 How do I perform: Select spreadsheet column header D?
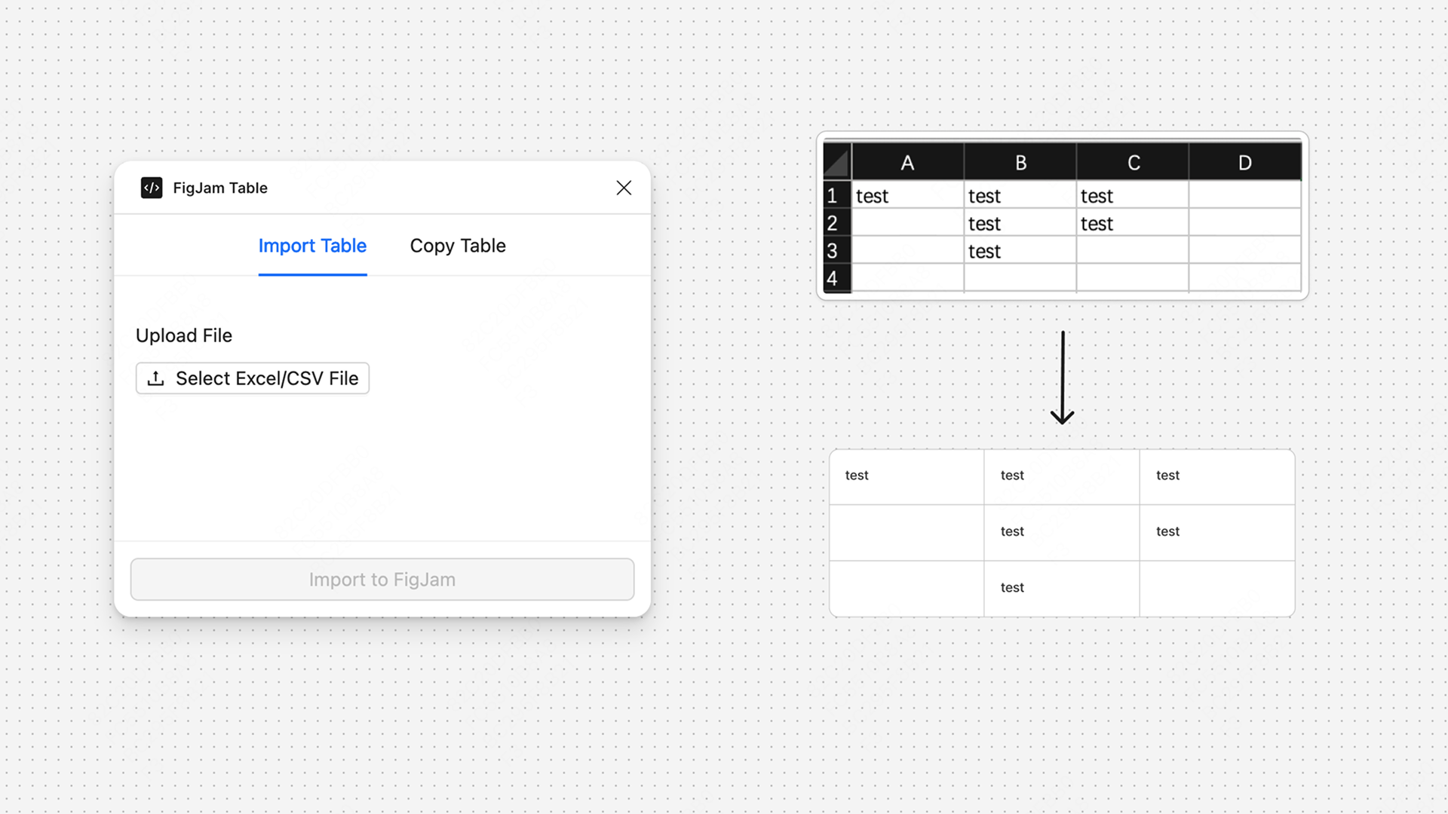[1245, 162]
